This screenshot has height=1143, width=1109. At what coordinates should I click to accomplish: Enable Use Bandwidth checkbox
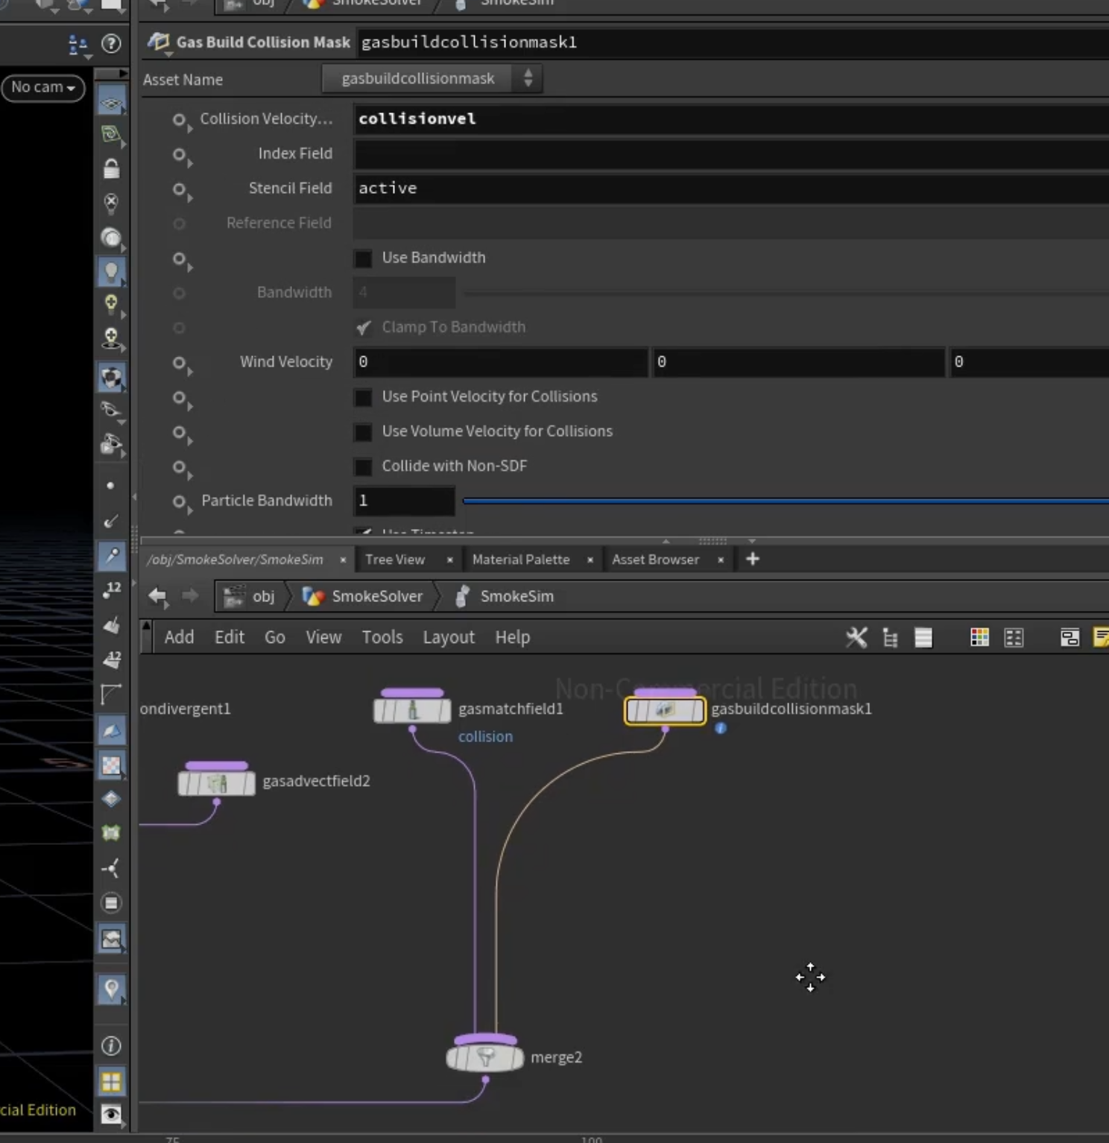363,259
